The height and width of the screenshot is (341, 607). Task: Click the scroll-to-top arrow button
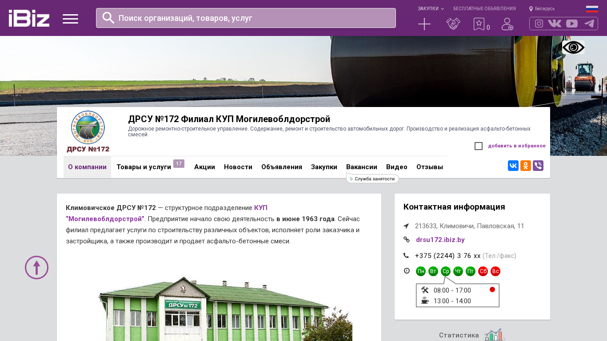click(36, 267)
